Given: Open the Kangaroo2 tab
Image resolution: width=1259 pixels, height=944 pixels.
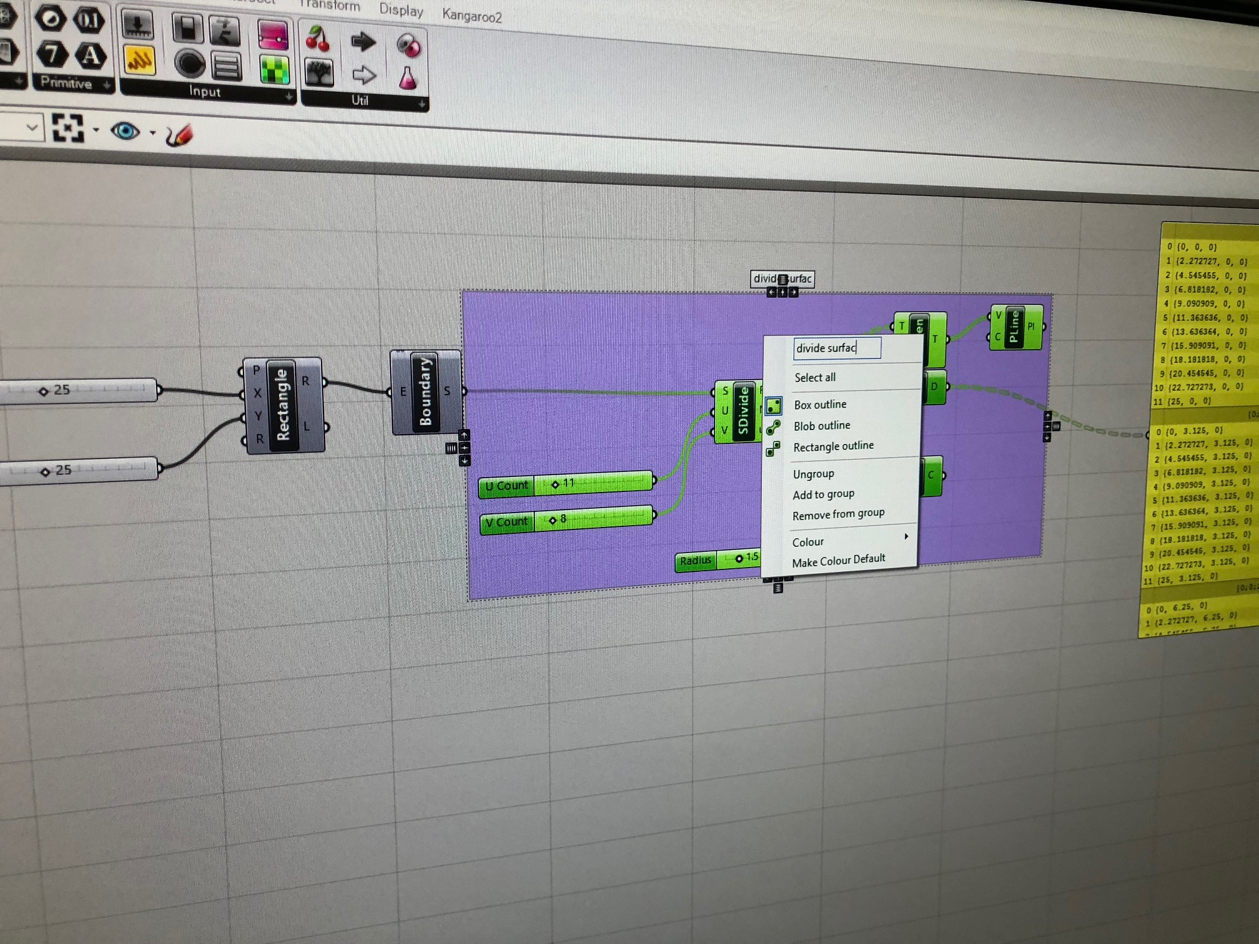Looking at the screenshot, I should pyautogui.click(x=472, y=16).
